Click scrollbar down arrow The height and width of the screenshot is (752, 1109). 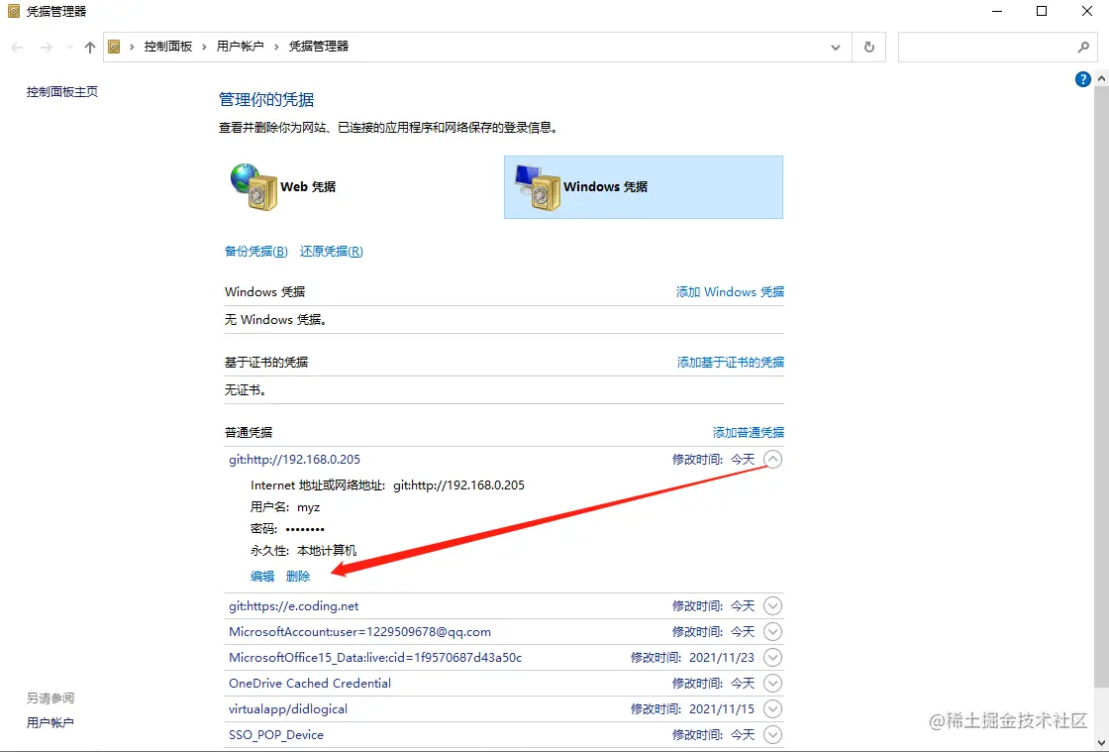pos(1102,743)
